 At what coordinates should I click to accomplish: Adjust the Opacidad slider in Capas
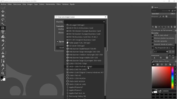click(163, 14)
